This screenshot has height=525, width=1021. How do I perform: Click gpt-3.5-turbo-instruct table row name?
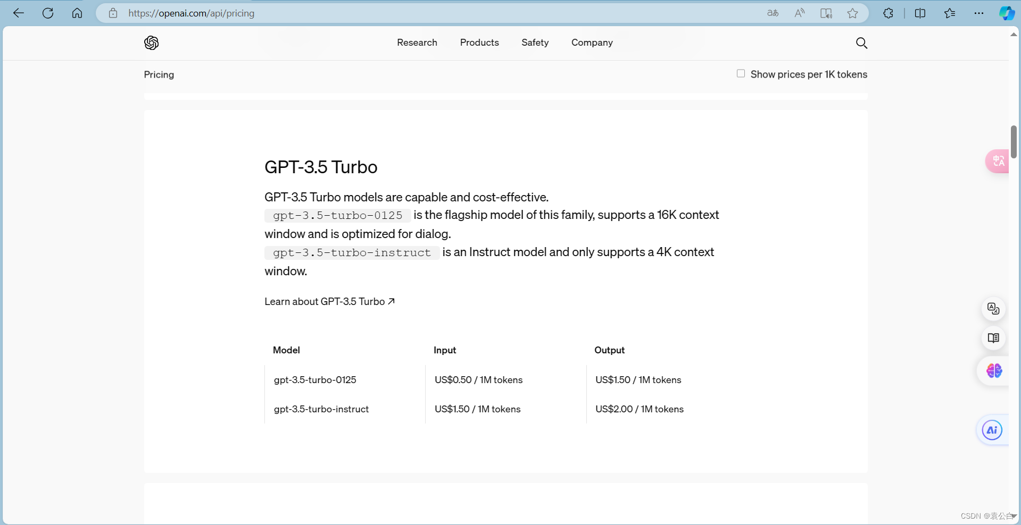[x=321, y=409]
